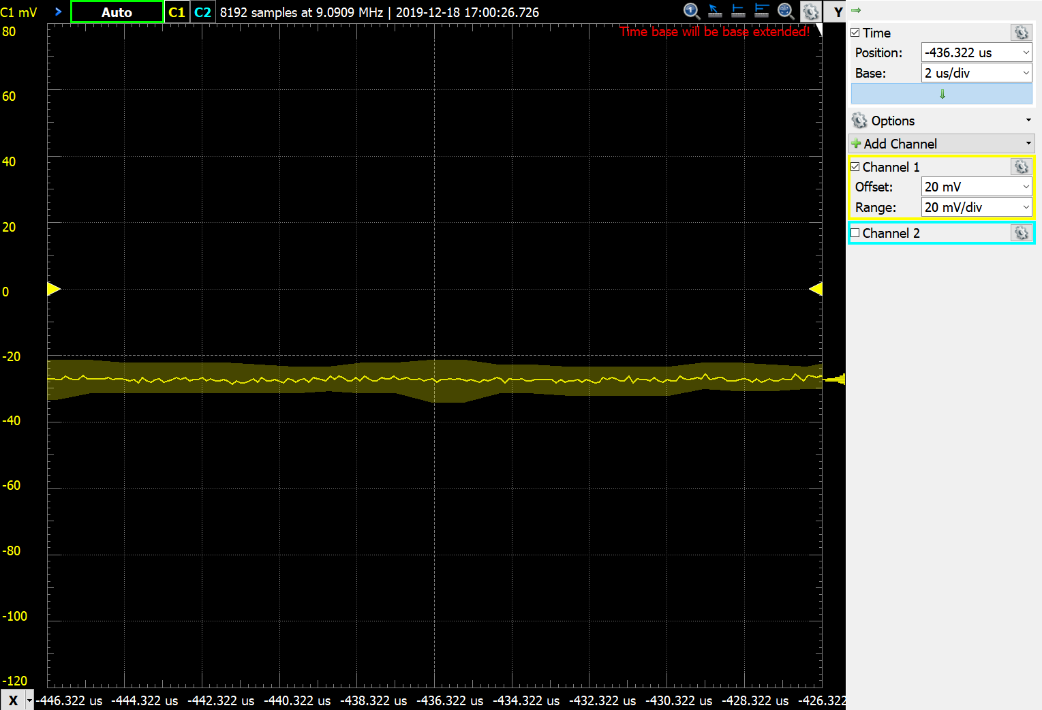The width and height of the screenshot is (1042, 710).
Task: Click the 'Time base will be base extended!' warning
Action: click(715, 31)
